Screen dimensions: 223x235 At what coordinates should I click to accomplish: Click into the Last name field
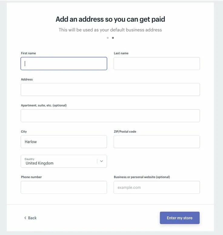[x=157, y=64]
